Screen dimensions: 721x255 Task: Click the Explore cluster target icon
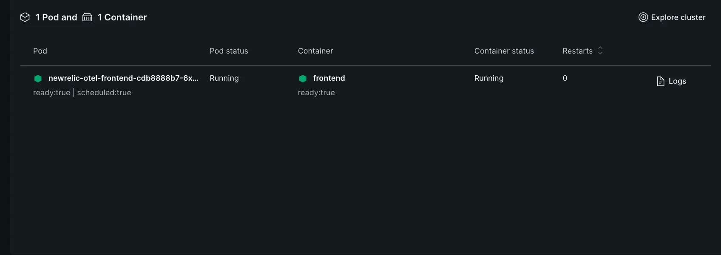pos(643,17)
